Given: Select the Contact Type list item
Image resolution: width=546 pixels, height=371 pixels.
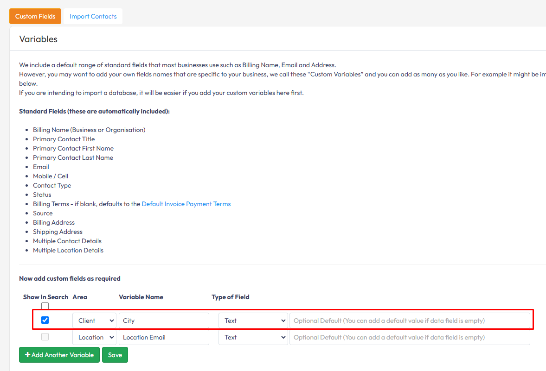Looking at the screenshot, I should point(52,186).
